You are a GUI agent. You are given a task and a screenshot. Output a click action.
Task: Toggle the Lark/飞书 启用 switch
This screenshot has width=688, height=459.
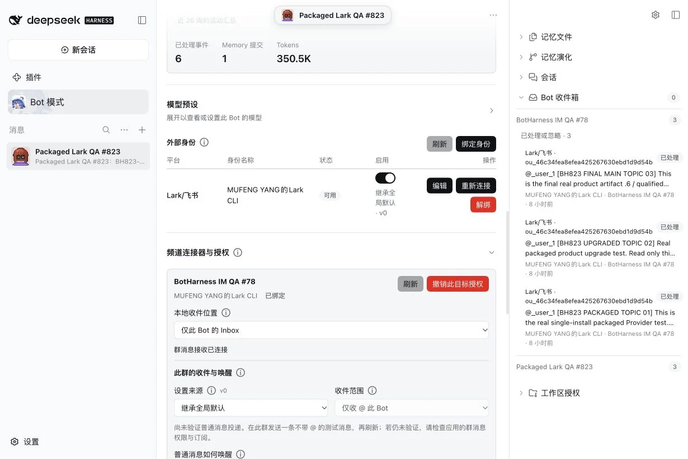click(385, 178)
